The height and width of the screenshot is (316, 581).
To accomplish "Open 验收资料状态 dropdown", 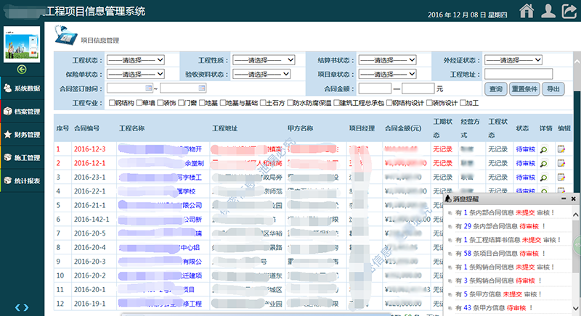I will (x=261, y=74).
